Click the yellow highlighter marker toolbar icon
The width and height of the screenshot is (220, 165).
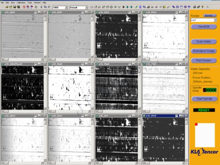tap(164, 7)
